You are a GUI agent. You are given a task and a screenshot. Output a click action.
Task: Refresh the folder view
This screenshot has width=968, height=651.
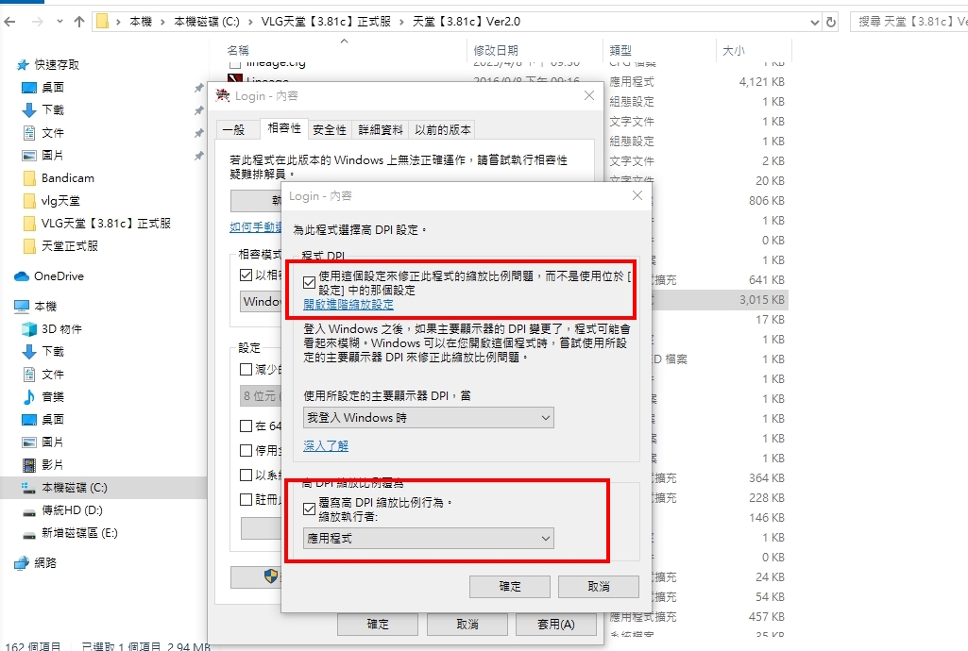[831, 23]
